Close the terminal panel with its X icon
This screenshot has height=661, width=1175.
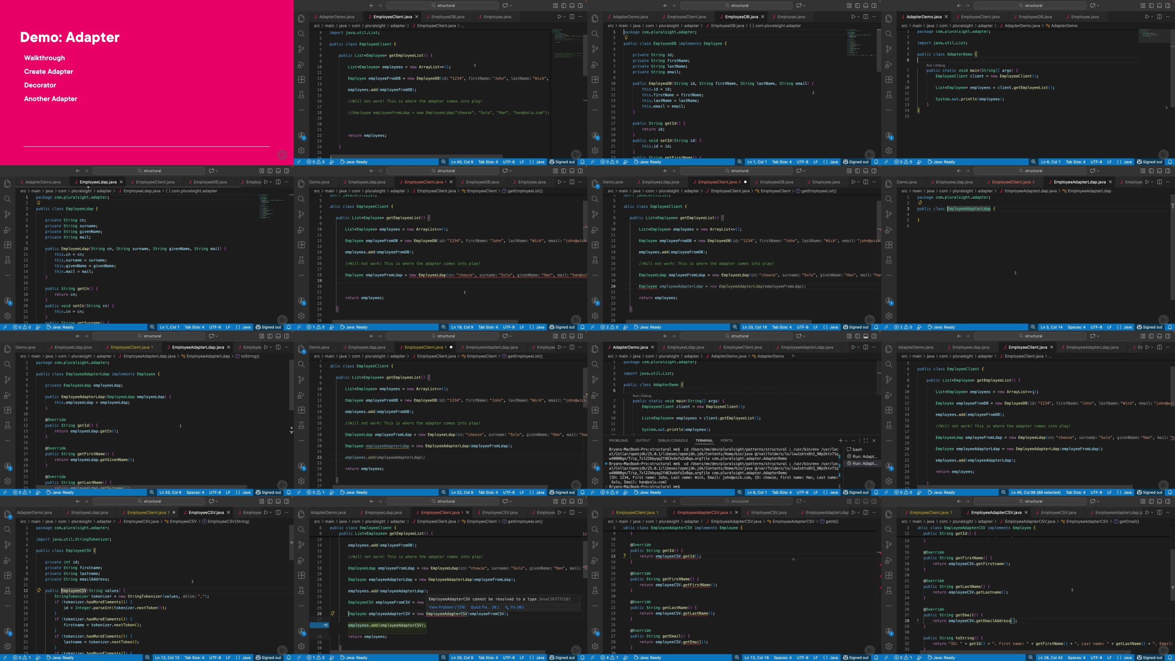coord(874,441)
